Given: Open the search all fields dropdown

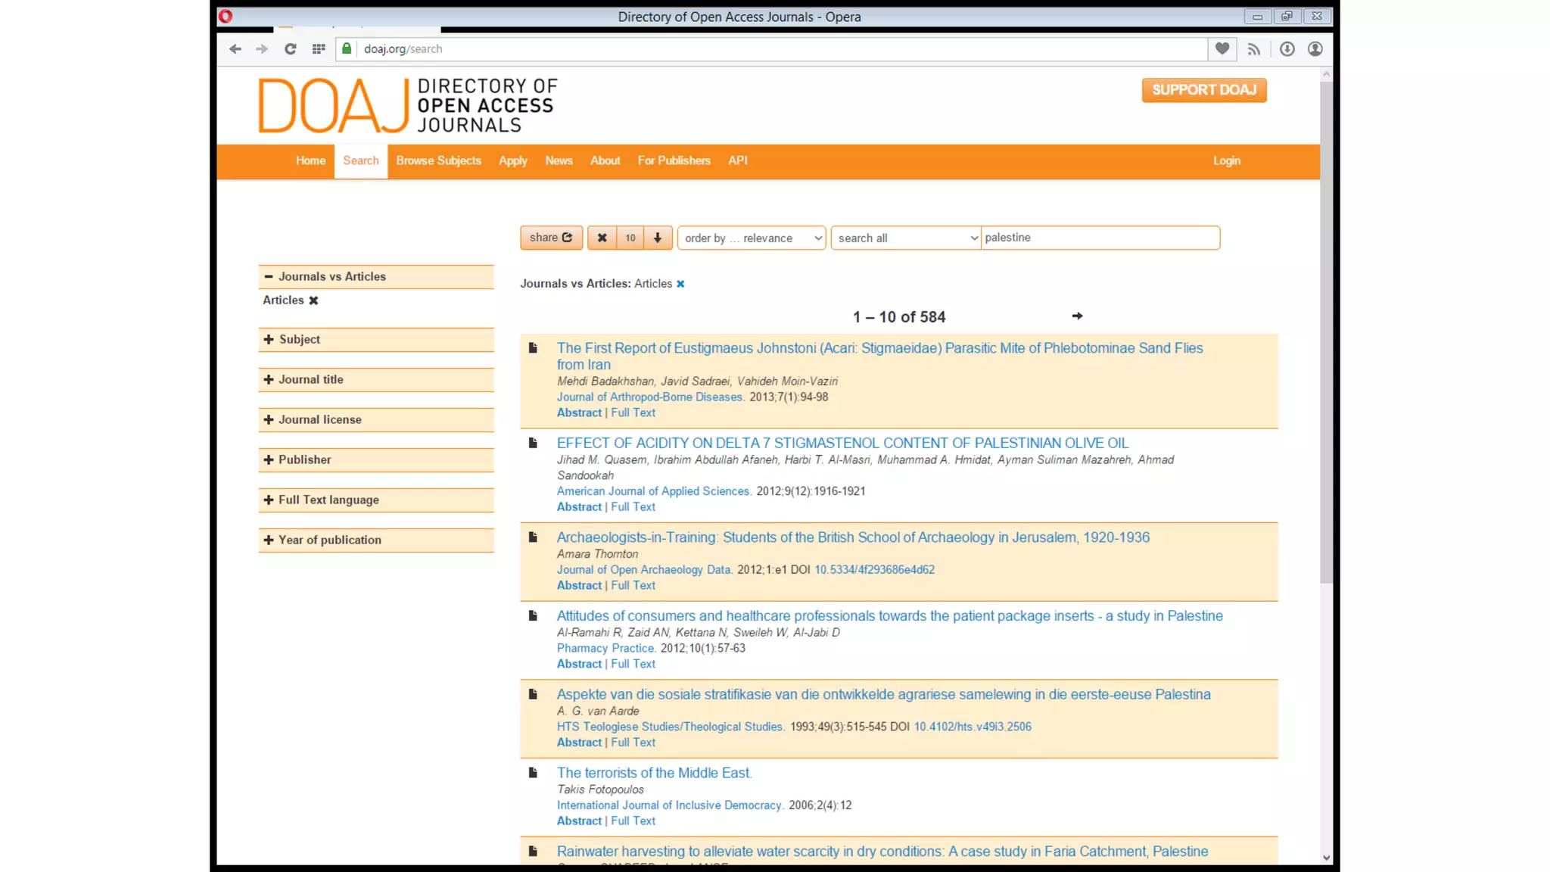Looking at the screenshot, I should coord(906,238).
